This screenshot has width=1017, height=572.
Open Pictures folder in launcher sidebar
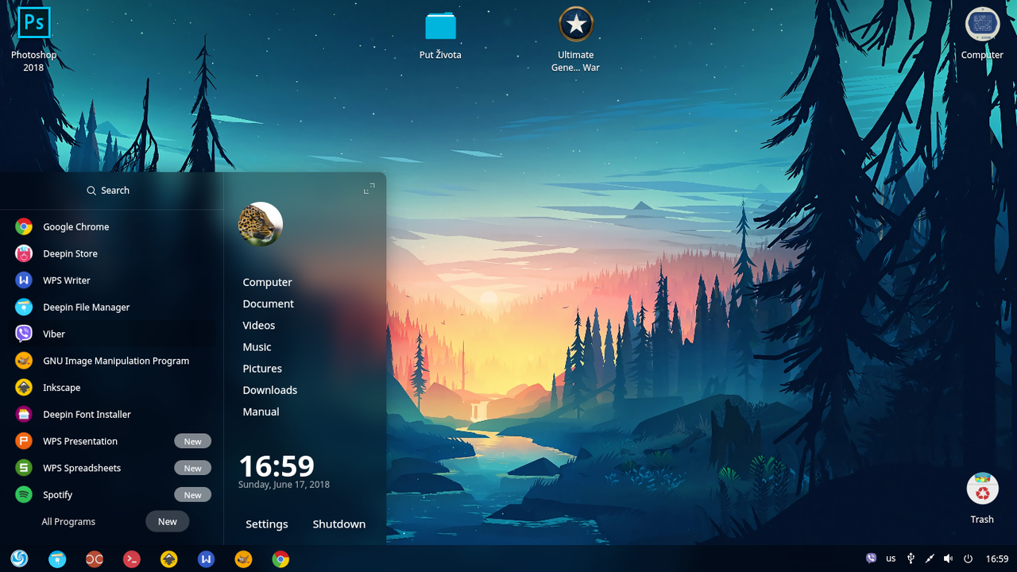point(262,369)
